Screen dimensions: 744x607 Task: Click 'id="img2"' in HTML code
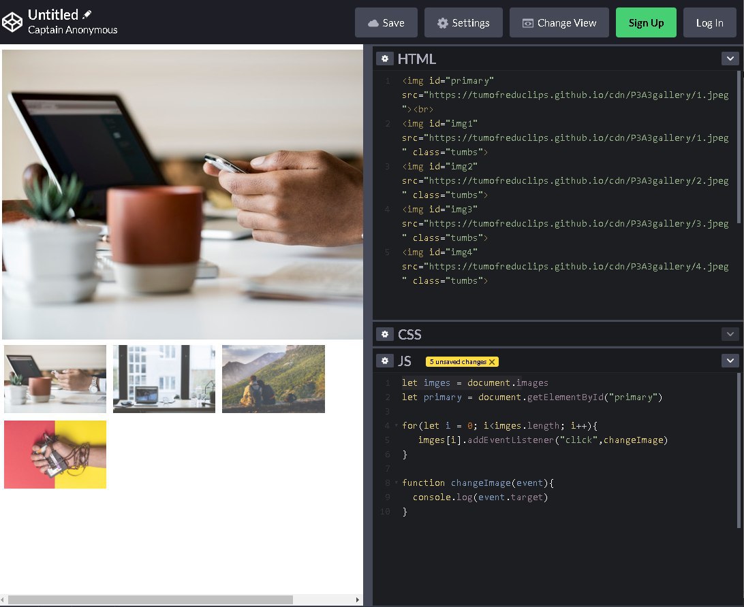click(x=453, y=166)
